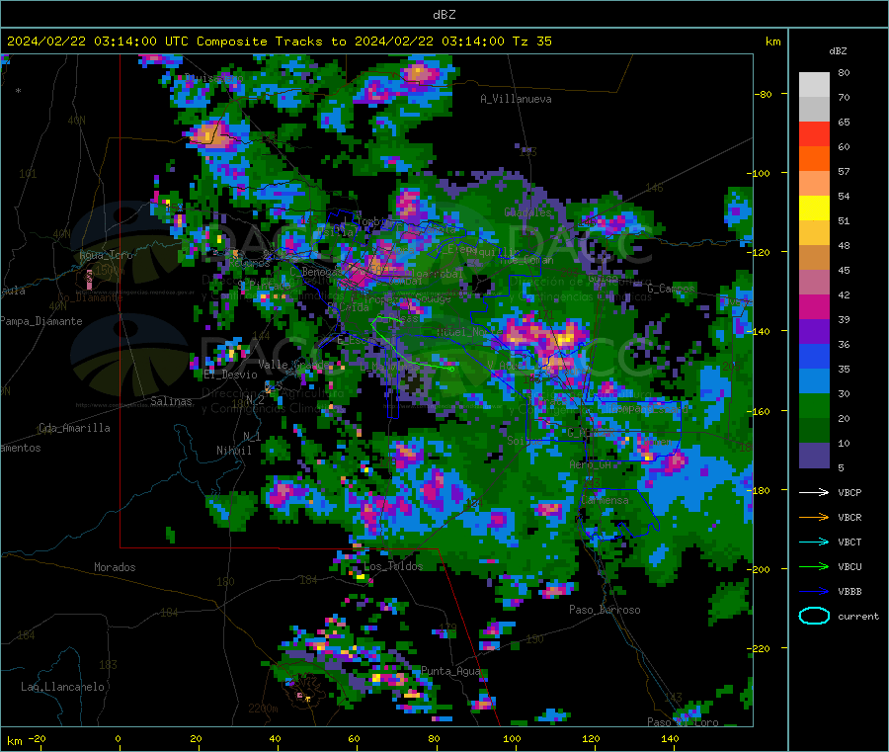The image size is (889, 752).
Task: Pick the magenta 39–42 dBZ swatch
Action: (814, 306)
